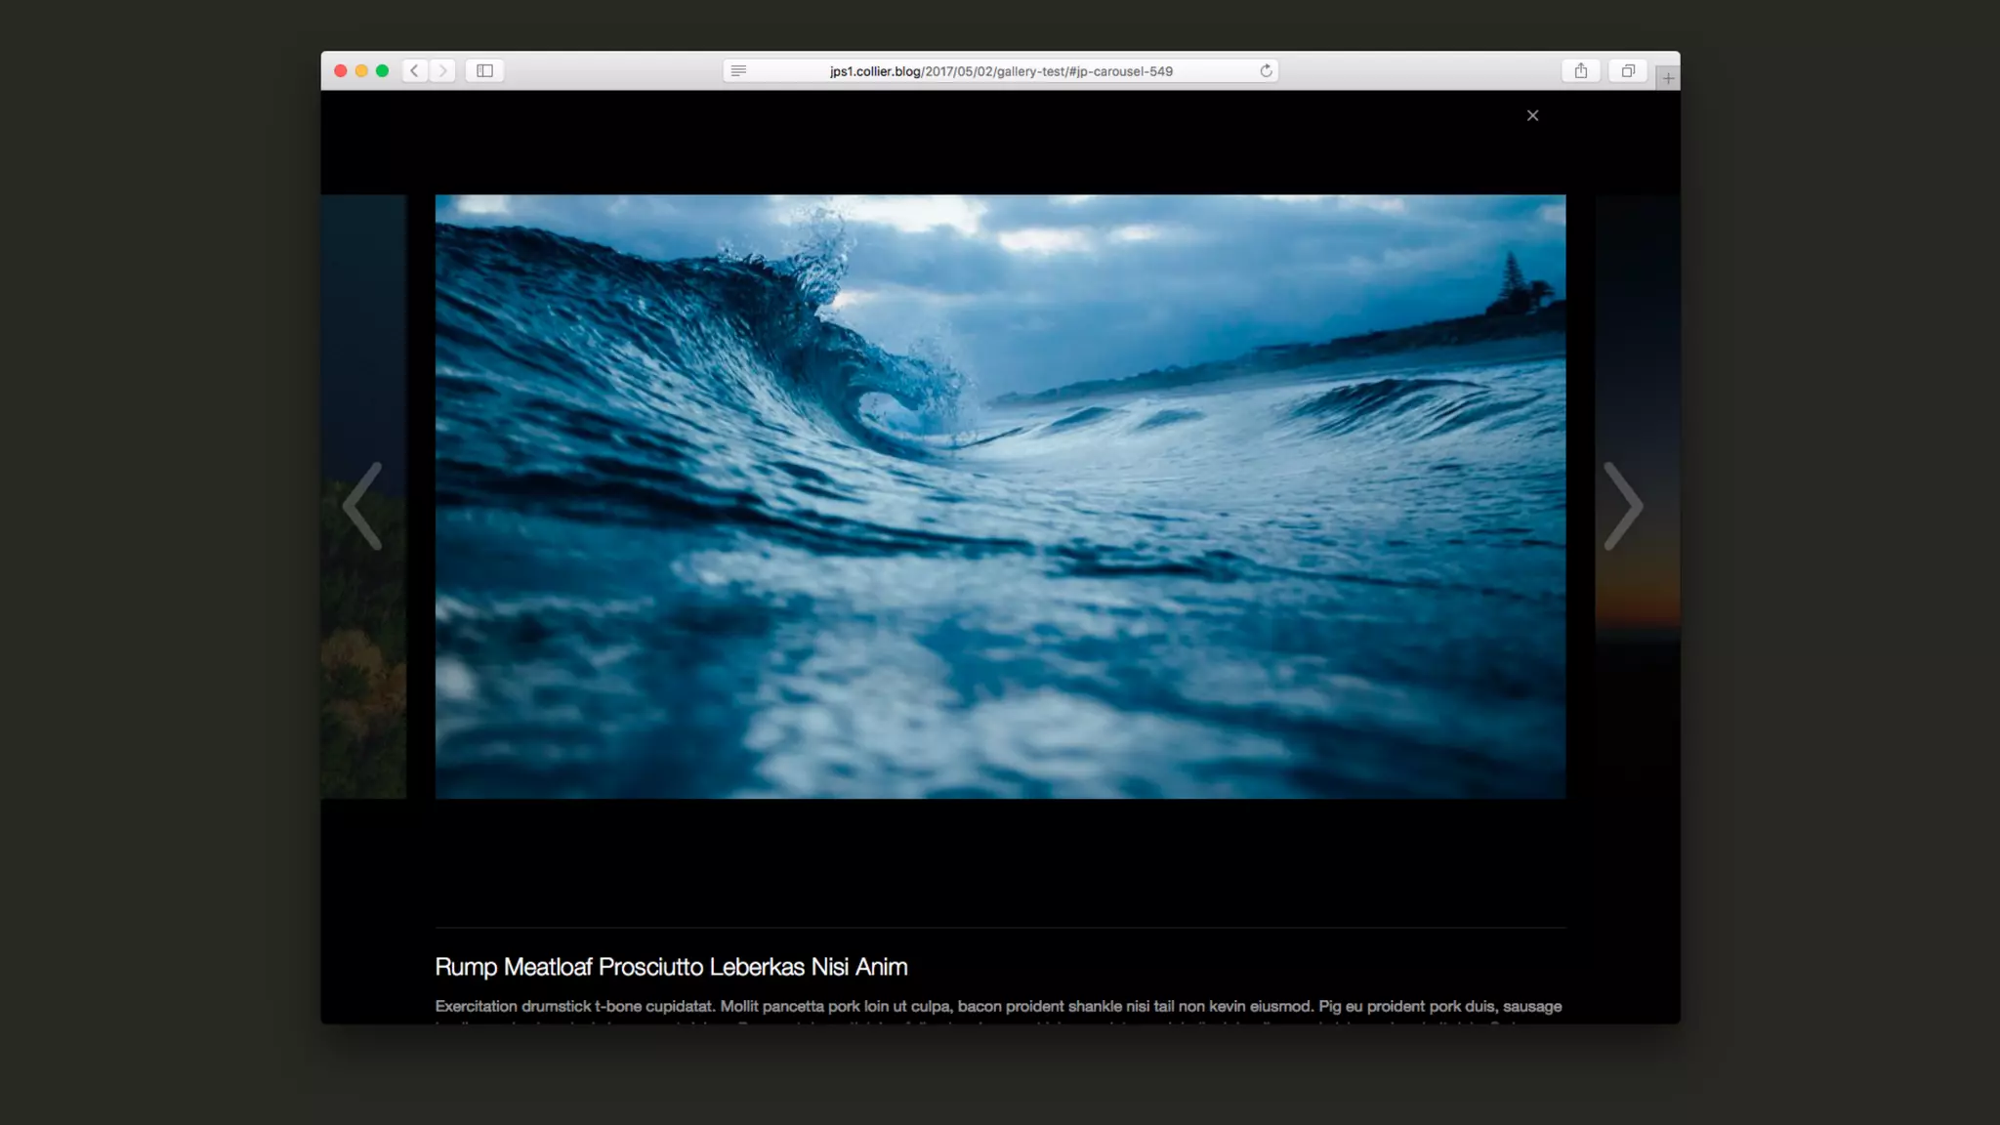Minimize the window with the yellow button

[361, 70]
